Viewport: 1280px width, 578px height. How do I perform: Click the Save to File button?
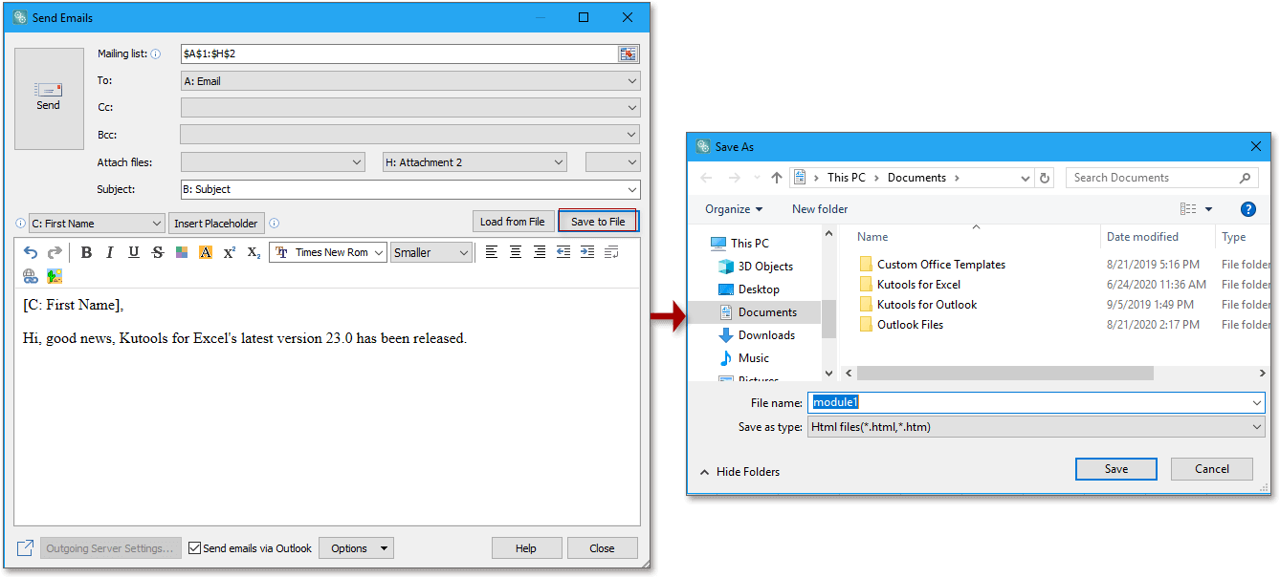coord(597,221)
